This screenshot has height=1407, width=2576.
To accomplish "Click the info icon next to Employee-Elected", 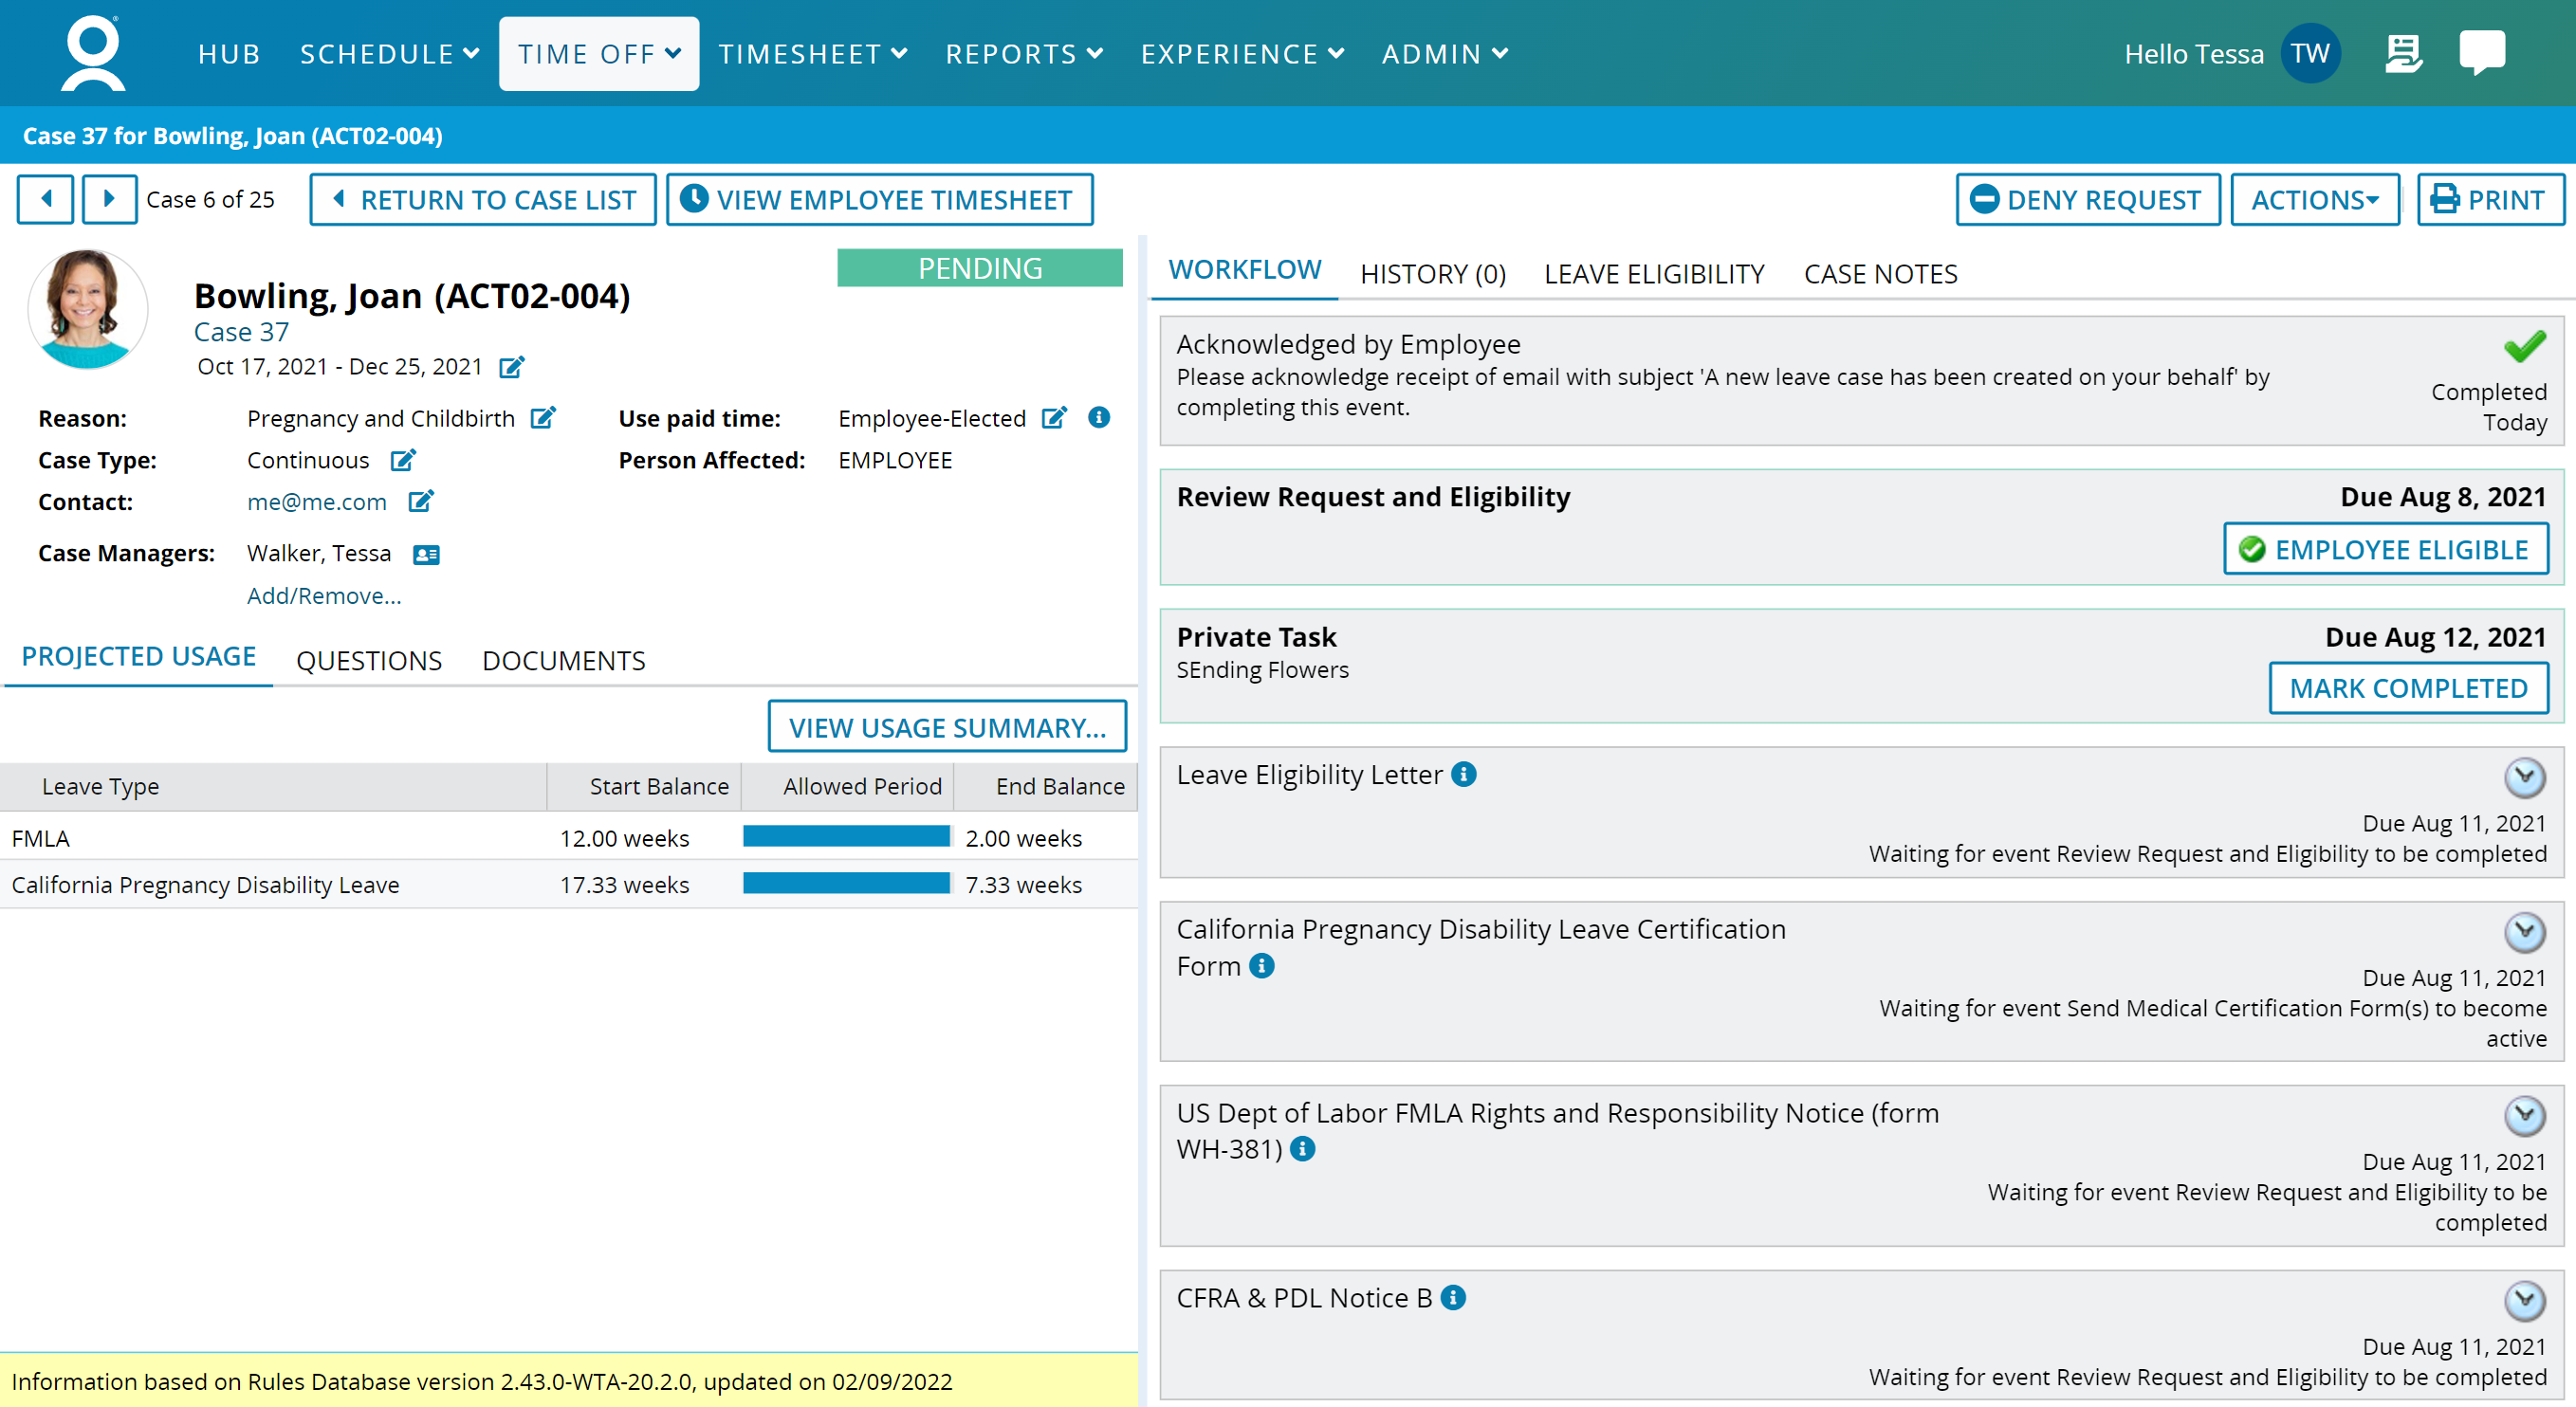I will pyautogui.click(x=1098, y=418).
